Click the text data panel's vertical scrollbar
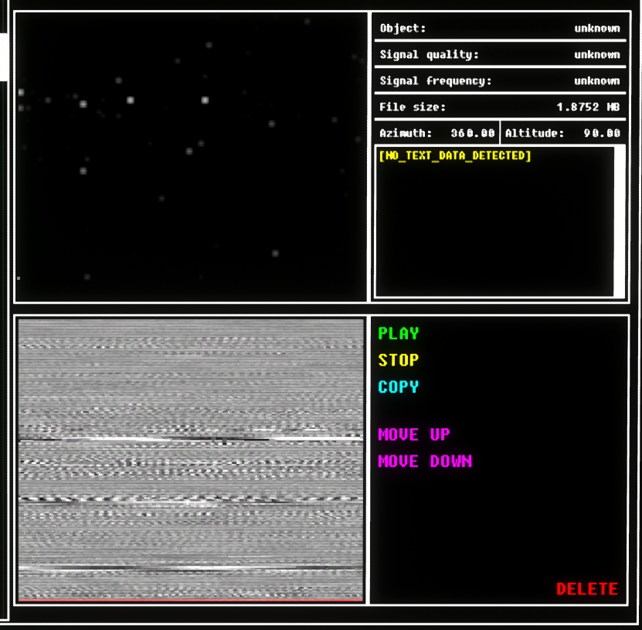This screenshot has height=630, width=642. pos(619,221)
